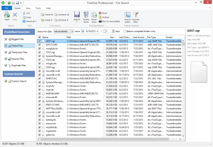Screen dimensions: 213x147
Task: Toggle the Internet Files checkbox
Action: click(x=6, y=59)
